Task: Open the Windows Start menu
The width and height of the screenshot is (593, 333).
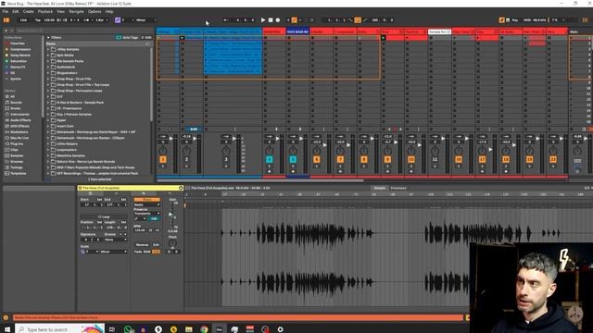Action: point(7,329)
